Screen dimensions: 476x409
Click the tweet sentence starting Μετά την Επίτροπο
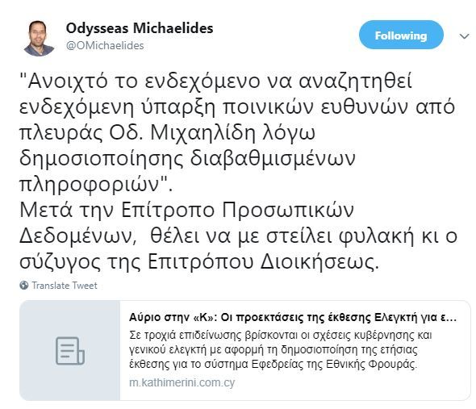(x=186, y=210)
